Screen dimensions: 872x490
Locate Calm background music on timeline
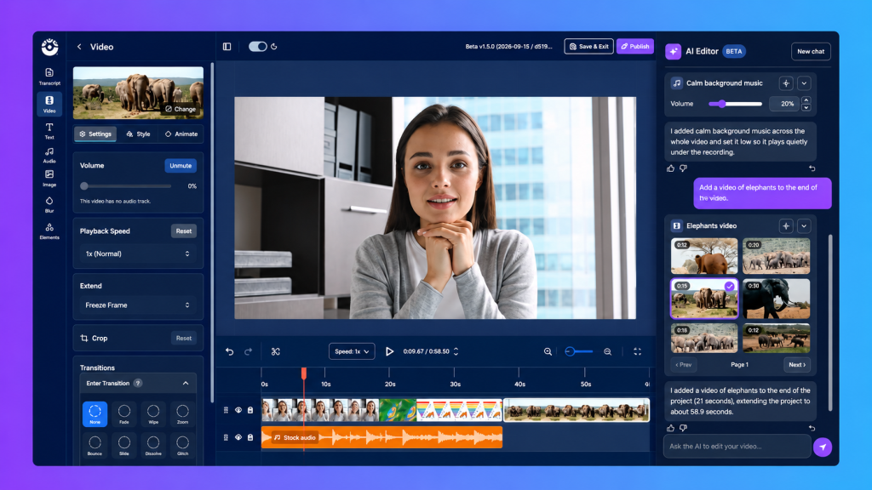[786, 83]
